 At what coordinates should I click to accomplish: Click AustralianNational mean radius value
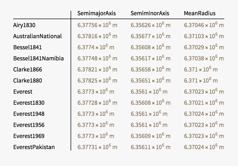tap(204, 36)
